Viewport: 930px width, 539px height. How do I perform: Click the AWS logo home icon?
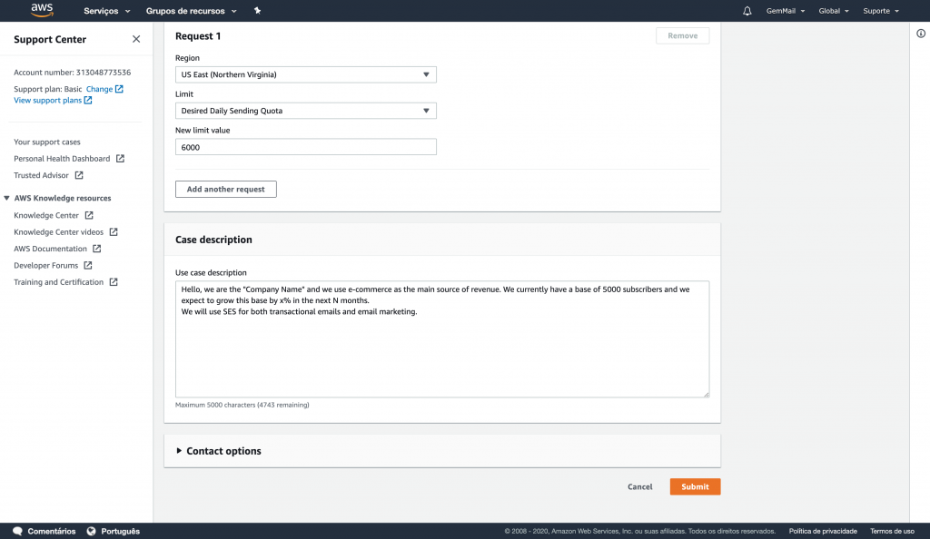point(42,10)
